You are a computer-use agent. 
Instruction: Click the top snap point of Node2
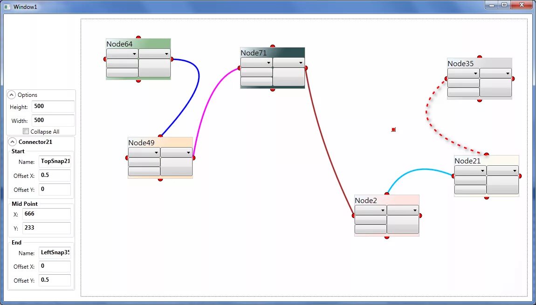click(386, 194)
